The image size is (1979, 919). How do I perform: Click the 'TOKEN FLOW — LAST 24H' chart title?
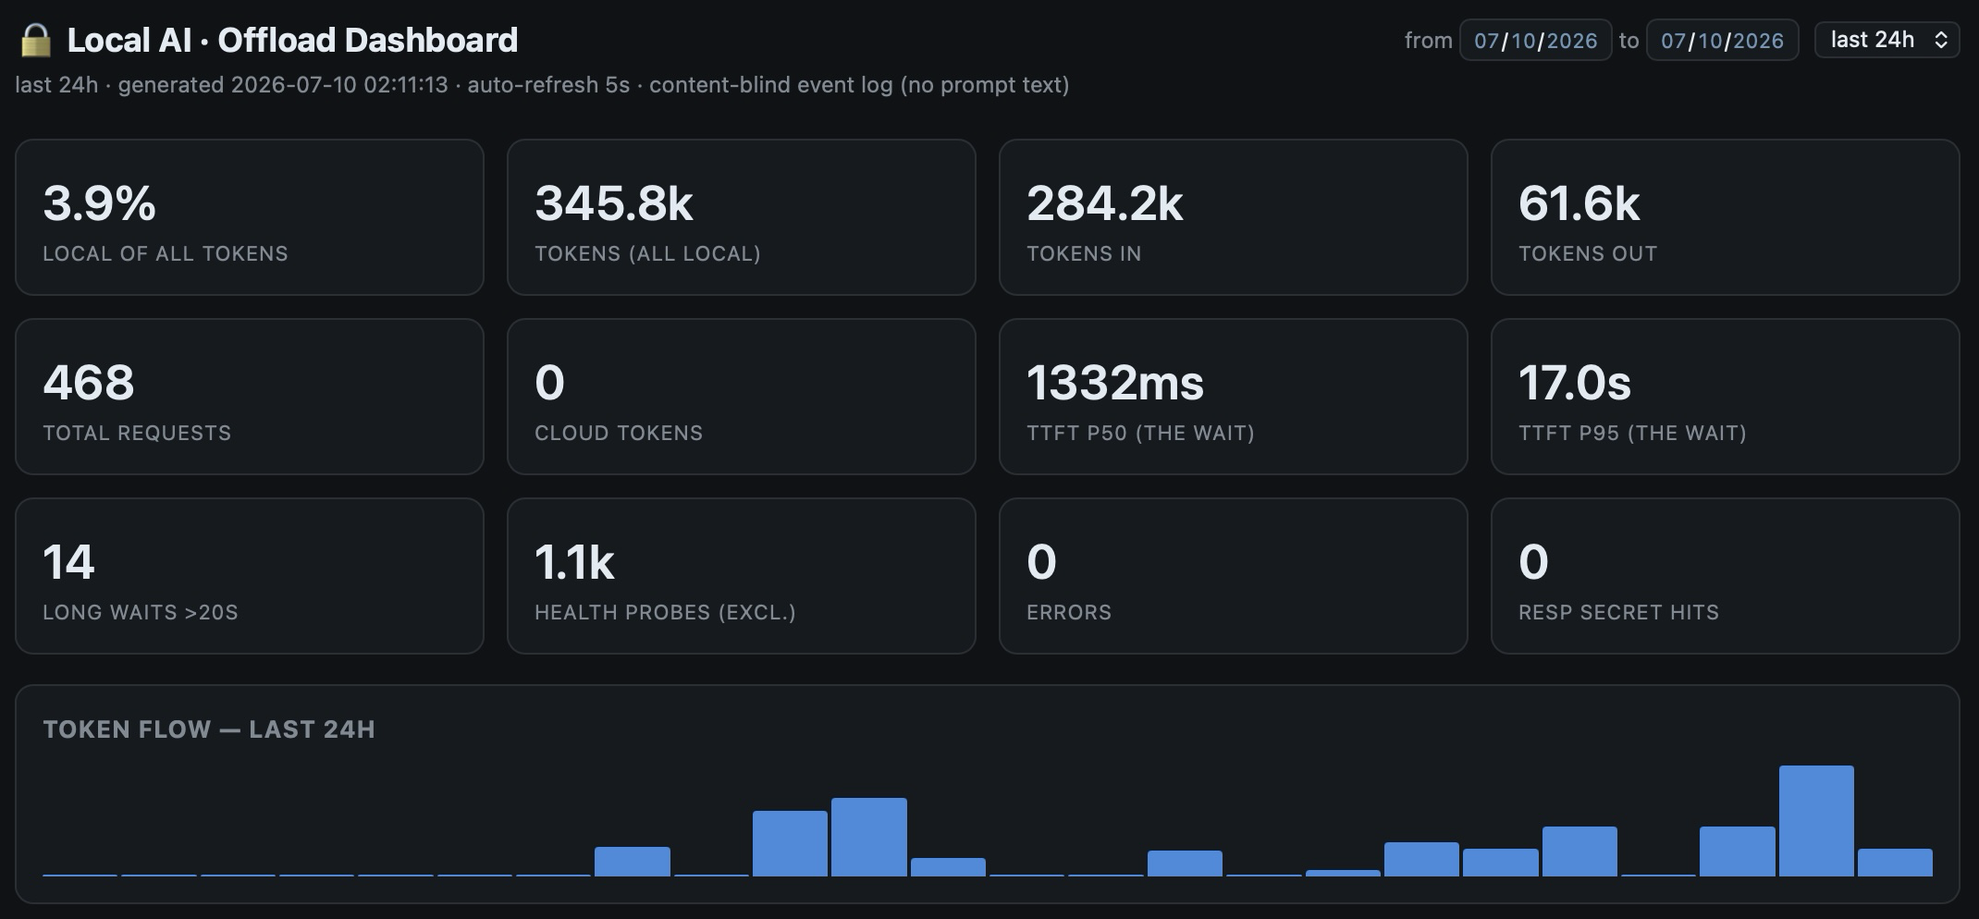(x=209, y=729)
